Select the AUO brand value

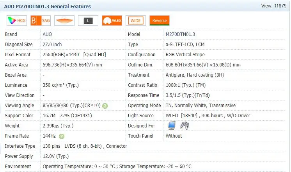coord(47,34)
